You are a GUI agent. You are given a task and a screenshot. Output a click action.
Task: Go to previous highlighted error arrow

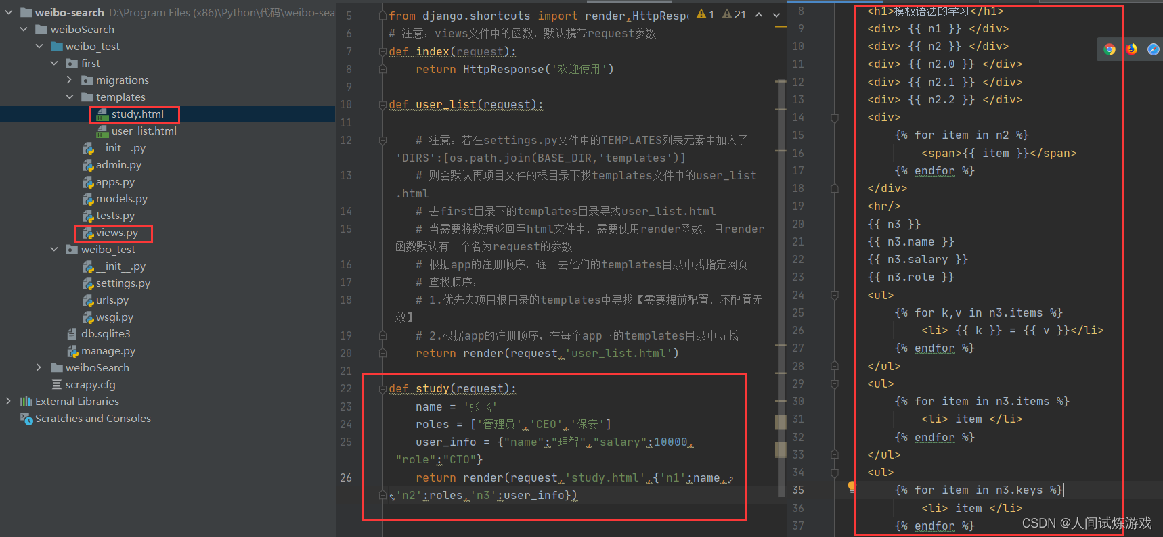[x=759, y=14]
